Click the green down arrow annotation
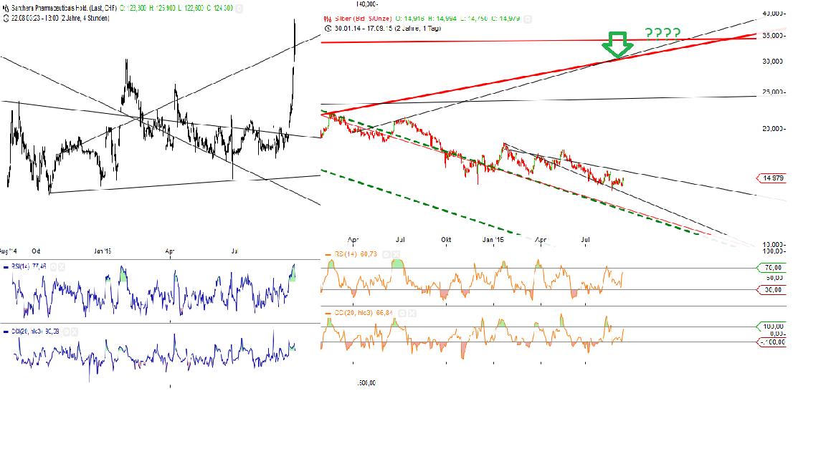The height and width of the screenshot is (464, 826). [617, 44]
